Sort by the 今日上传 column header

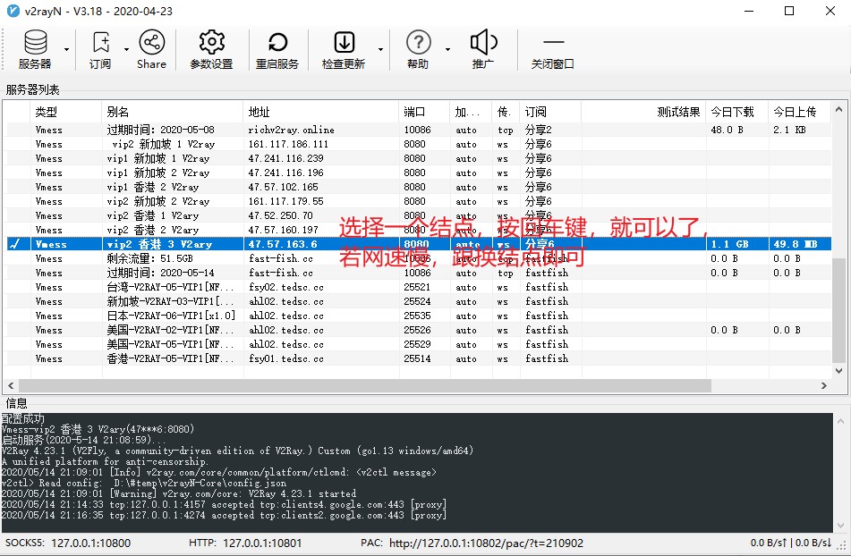coord(799,112)
